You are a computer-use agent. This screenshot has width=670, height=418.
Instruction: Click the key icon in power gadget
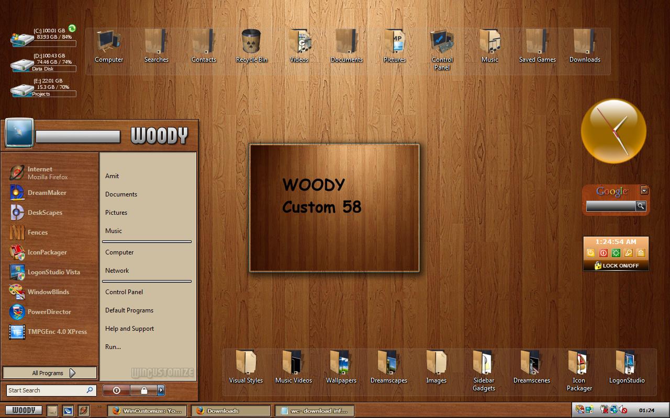coord(628,253)
